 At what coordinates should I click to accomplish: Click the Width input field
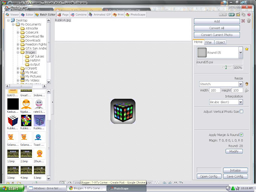click(x=215, y=90)
